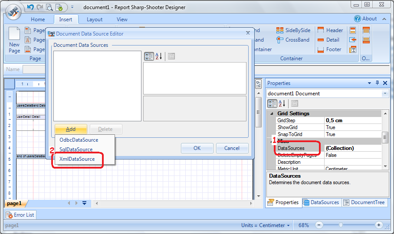Insert a Detail band

[x=328, y=39]
